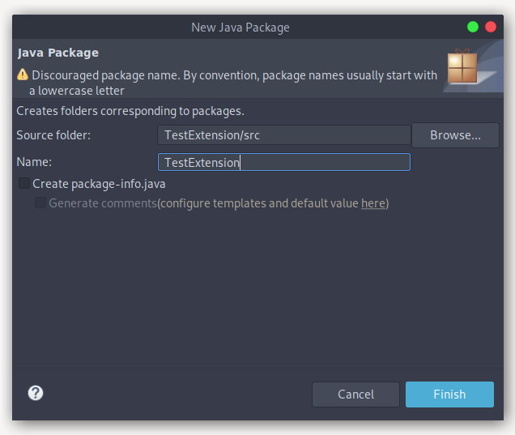Click into the Name field containing TestExtension
The height and width of the screenshot is (435, 515).
click(284, 162)
